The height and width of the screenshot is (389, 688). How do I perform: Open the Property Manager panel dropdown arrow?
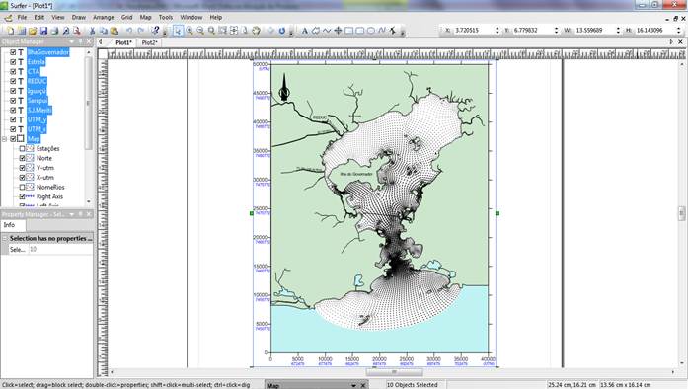(x=71, y=214)
